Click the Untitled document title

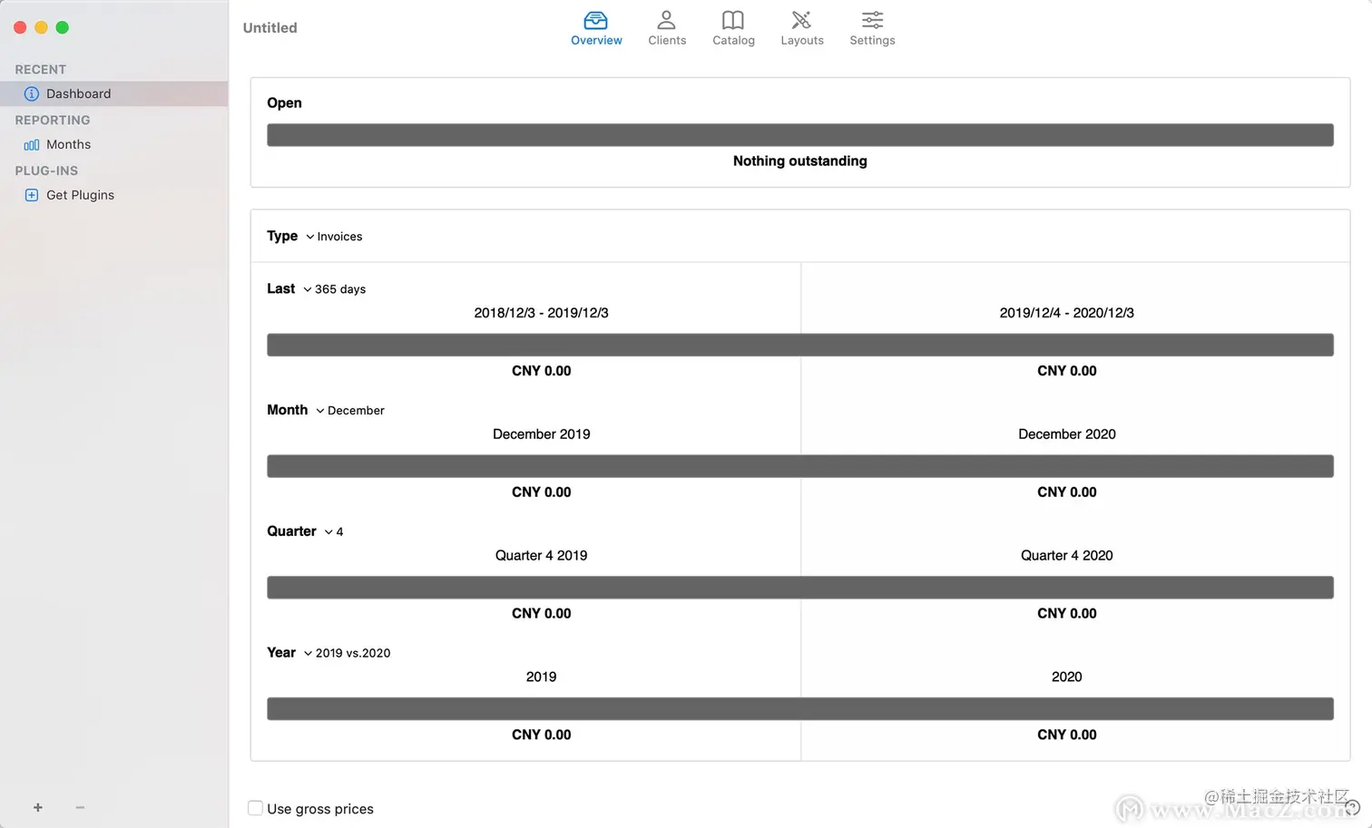(270, 28)
